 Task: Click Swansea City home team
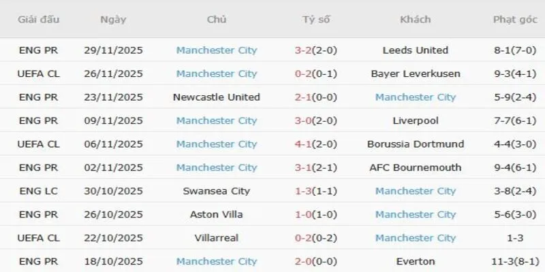217,191
